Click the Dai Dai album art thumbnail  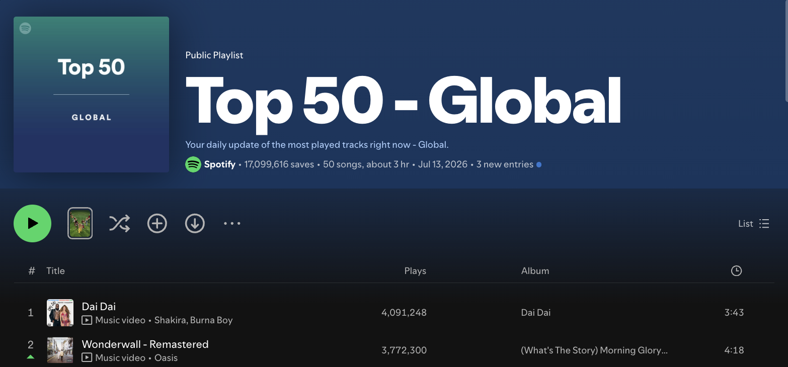(x=60, y=313)
